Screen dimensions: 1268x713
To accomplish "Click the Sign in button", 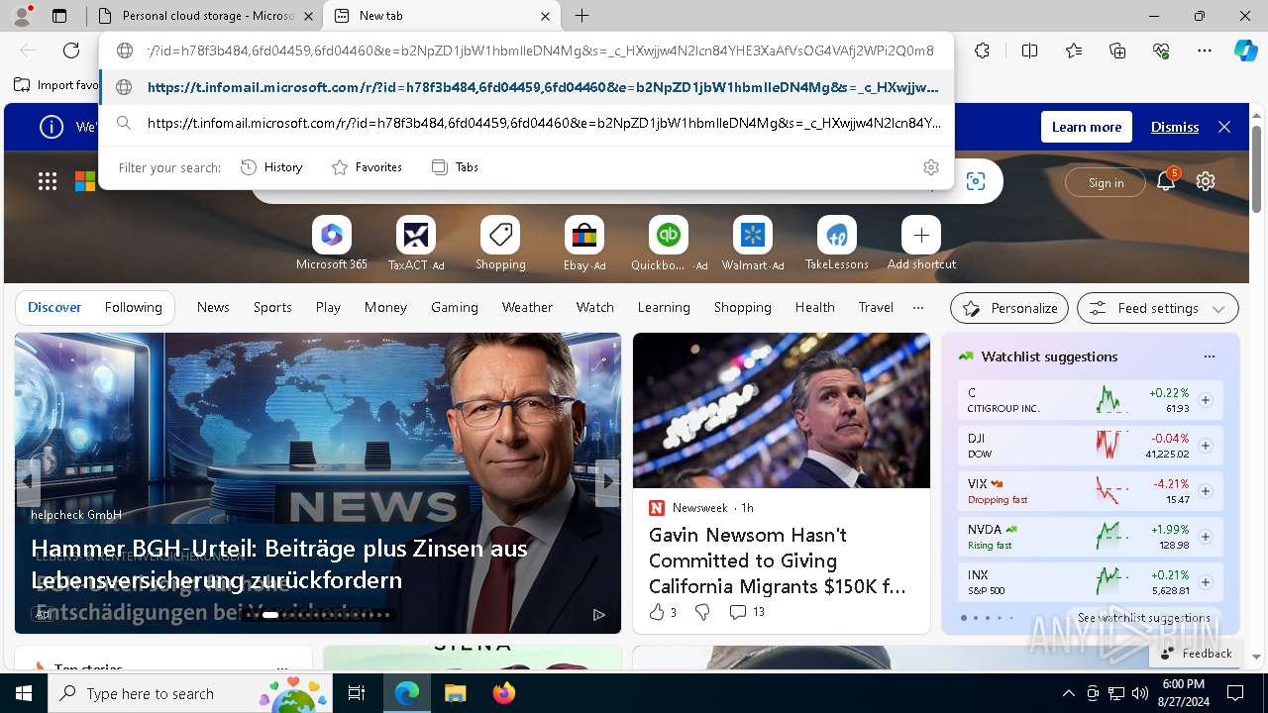I will [x=1107, y=182].
